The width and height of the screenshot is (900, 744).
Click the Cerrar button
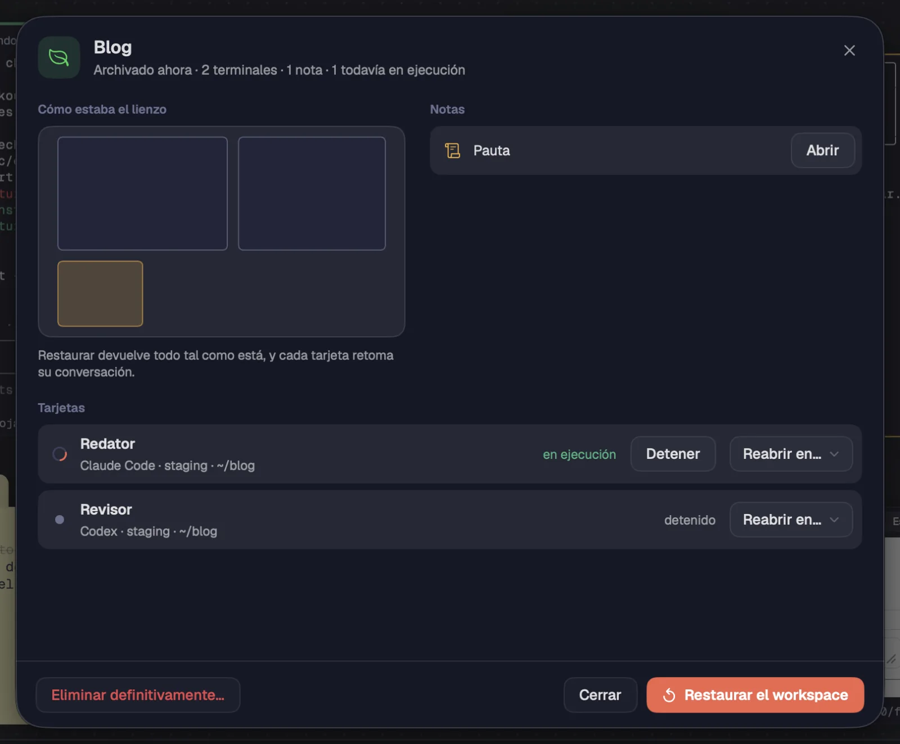[x=600, y=695]
